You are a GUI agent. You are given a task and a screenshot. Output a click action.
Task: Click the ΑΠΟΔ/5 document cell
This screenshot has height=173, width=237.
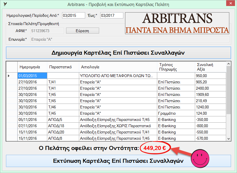[x=63, y=120]
